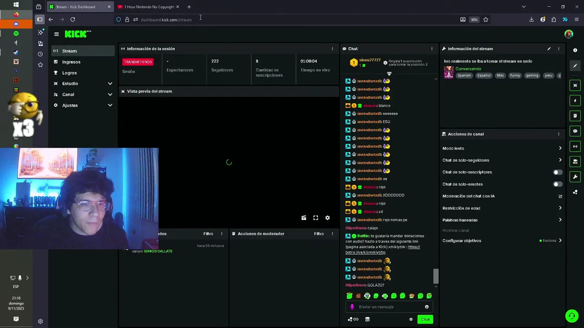Open Chat de solo-seguidores settings
This screenshot has height=328, width=584.
click(x=502, y=160)
